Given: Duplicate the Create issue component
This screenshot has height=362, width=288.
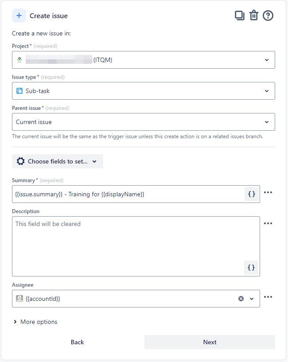Looking at the screenshot, I should pyautogui.click(x=239, y=15).
